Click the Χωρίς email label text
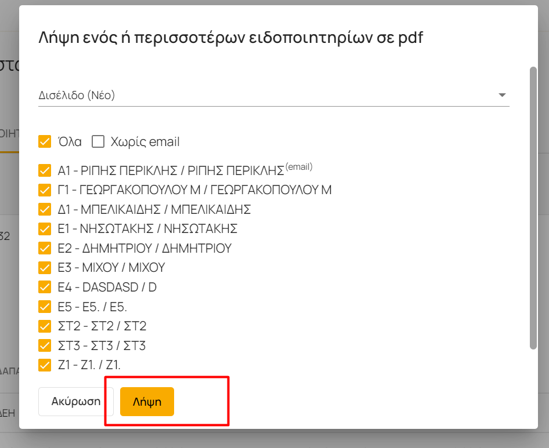Image resolution: width=549 pixels, height=448 pixels. tap(145, 142)
